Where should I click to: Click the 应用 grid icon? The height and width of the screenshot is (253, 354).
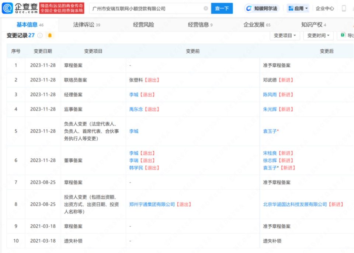[x=291, y=8]
